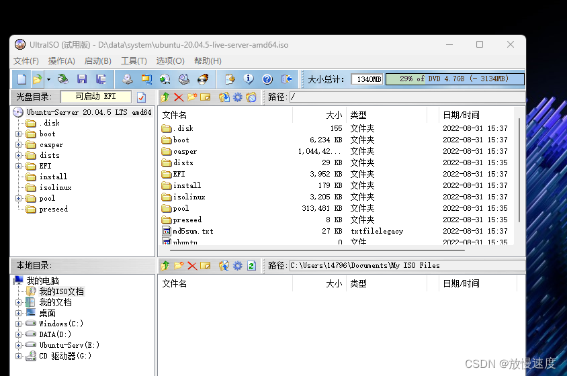Image resolution: width=567 pixels, height=376 pixels.
Task: Expand the boot folder in disc tree
Action: (18, 134)
